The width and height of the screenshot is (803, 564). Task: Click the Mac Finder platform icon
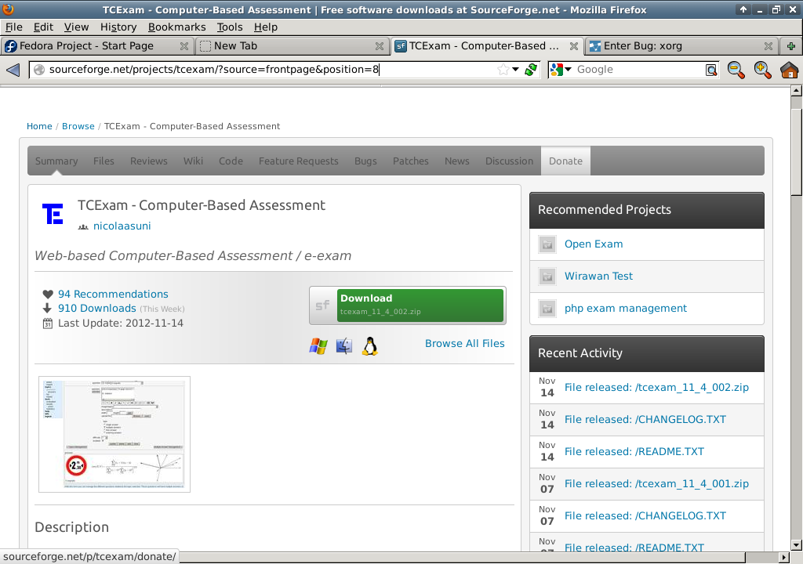point(344,346)
